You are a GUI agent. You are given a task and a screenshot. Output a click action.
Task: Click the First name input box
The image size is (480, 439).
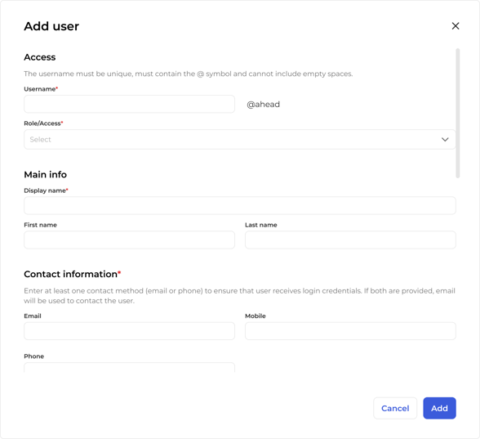(129, 240)
